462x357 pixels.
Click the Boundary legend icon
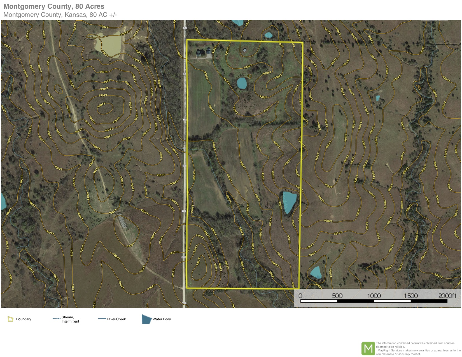[x=10, y=319]
